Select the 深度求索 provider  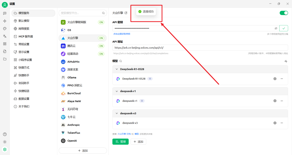[x=82, y=70]
